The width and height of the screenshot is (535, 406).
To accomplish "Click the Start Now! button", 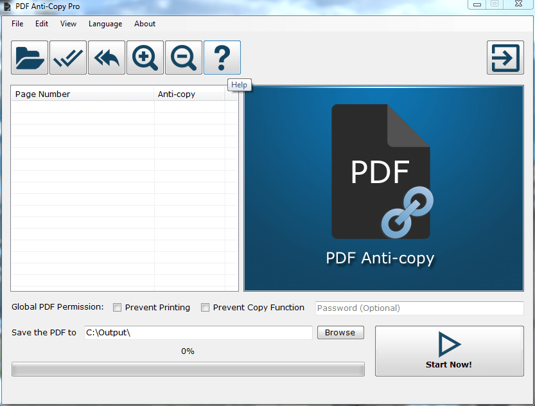I will (x=450, y=351).
